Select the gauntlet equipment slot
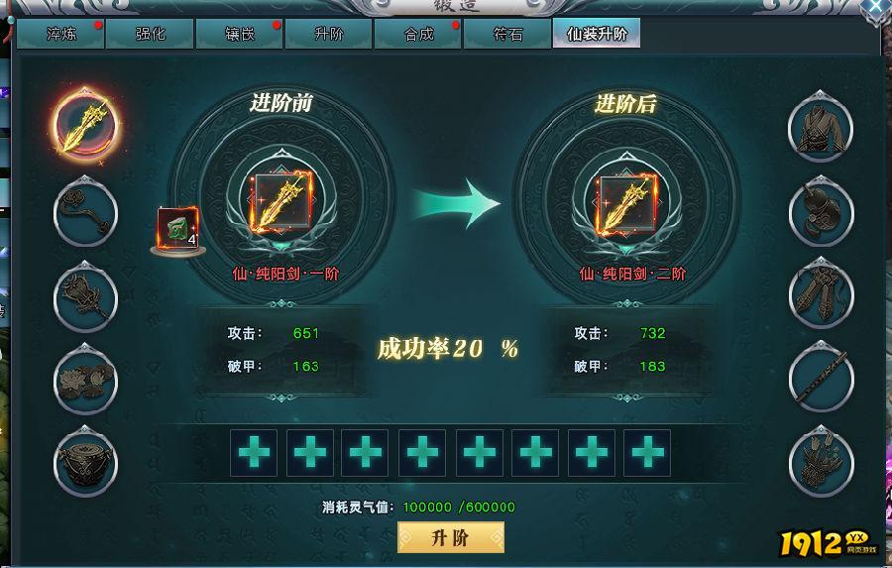 [821, 462]
